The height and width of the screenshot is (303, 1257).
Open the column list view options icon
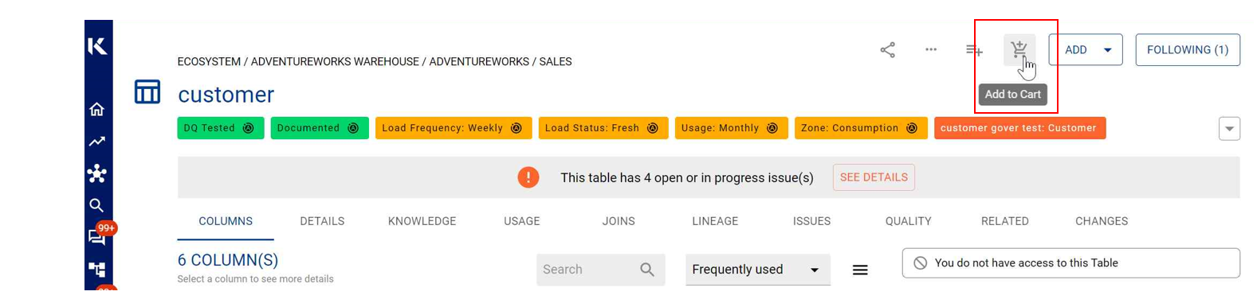pos(860,270)
